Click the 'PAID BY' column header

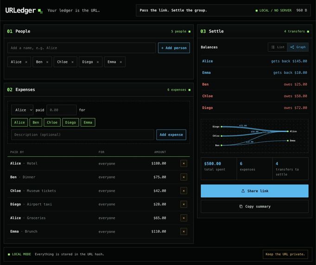[17, 152]
